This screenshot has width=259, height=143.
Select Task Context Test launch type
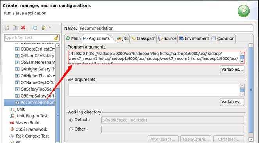pyautogui.click(x=29, y=136)
